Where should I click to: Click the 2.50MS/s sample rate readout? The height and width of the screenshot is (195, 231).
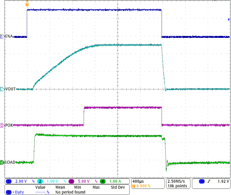tap(176, 181)
